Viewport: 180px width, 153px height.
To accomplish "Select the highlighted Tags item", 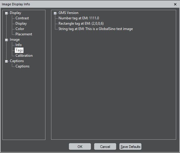I will pyautogui.click(x=19, y=50).
